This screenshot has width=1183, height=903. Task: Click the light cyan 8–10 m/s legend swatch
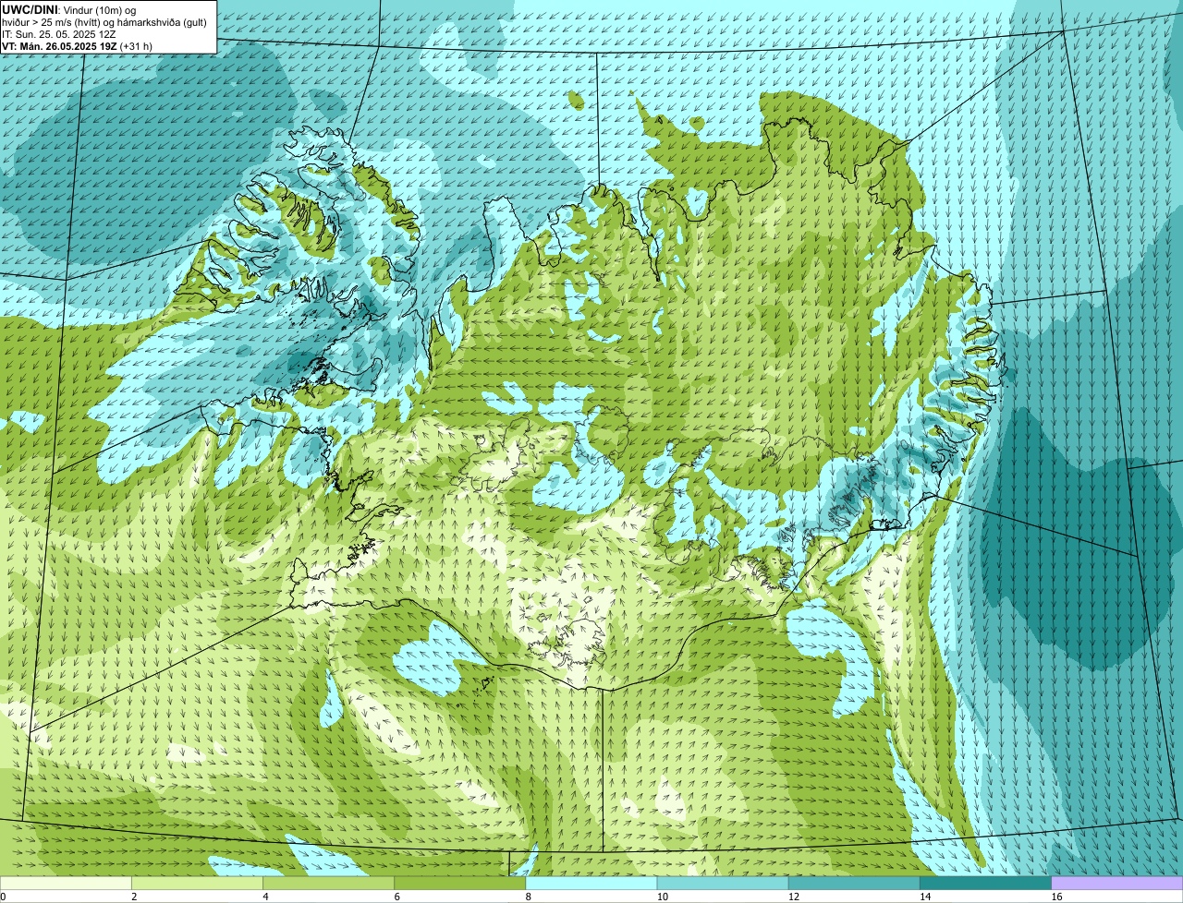point(591,883)
